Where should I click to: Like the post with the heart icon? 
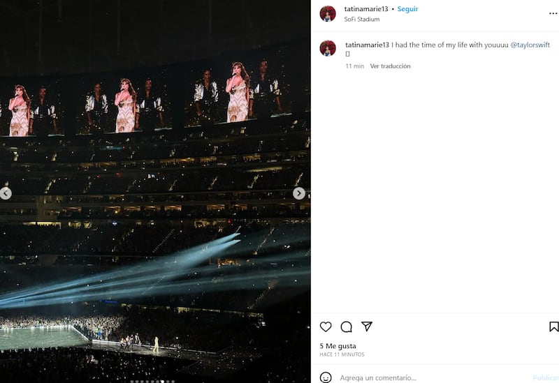point(326,326)
